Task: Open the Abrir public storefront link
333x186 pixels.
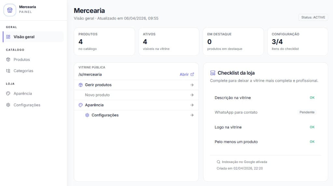Action: [184, 75]
